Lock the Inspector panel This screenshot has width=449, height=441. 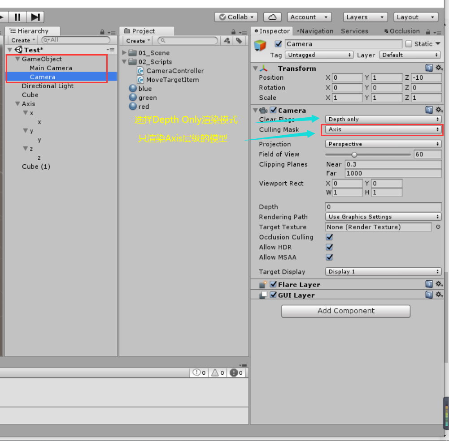pyautogui.click(x=428, y=32)
